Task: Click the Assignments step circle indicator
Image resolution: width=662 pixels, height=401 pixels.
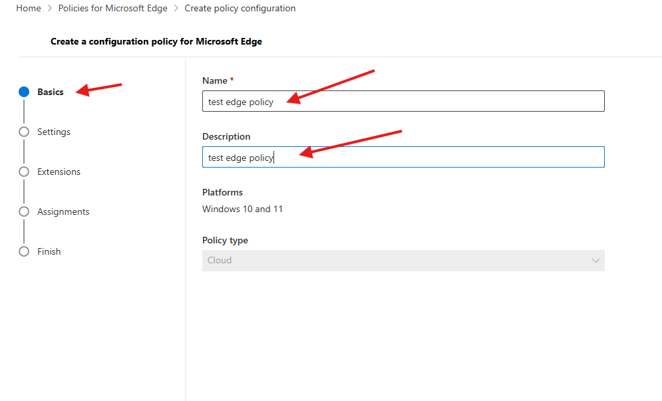Action: (24, 211)
